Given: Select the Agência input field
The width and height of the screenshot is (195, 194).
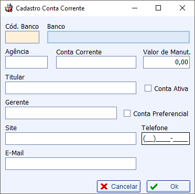Looking at the screenshot, I should tap(26, 62).
